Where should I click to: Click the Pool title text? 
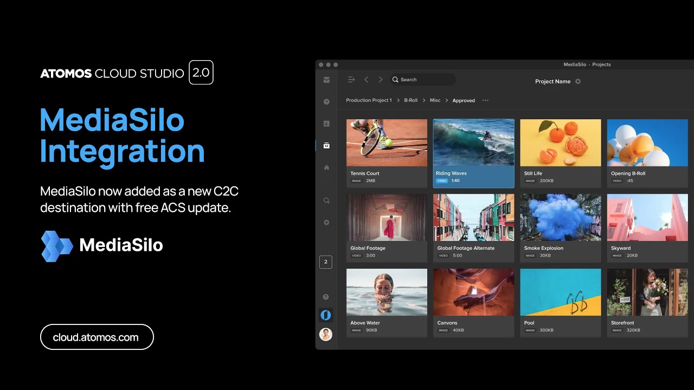tap(529, 323)
